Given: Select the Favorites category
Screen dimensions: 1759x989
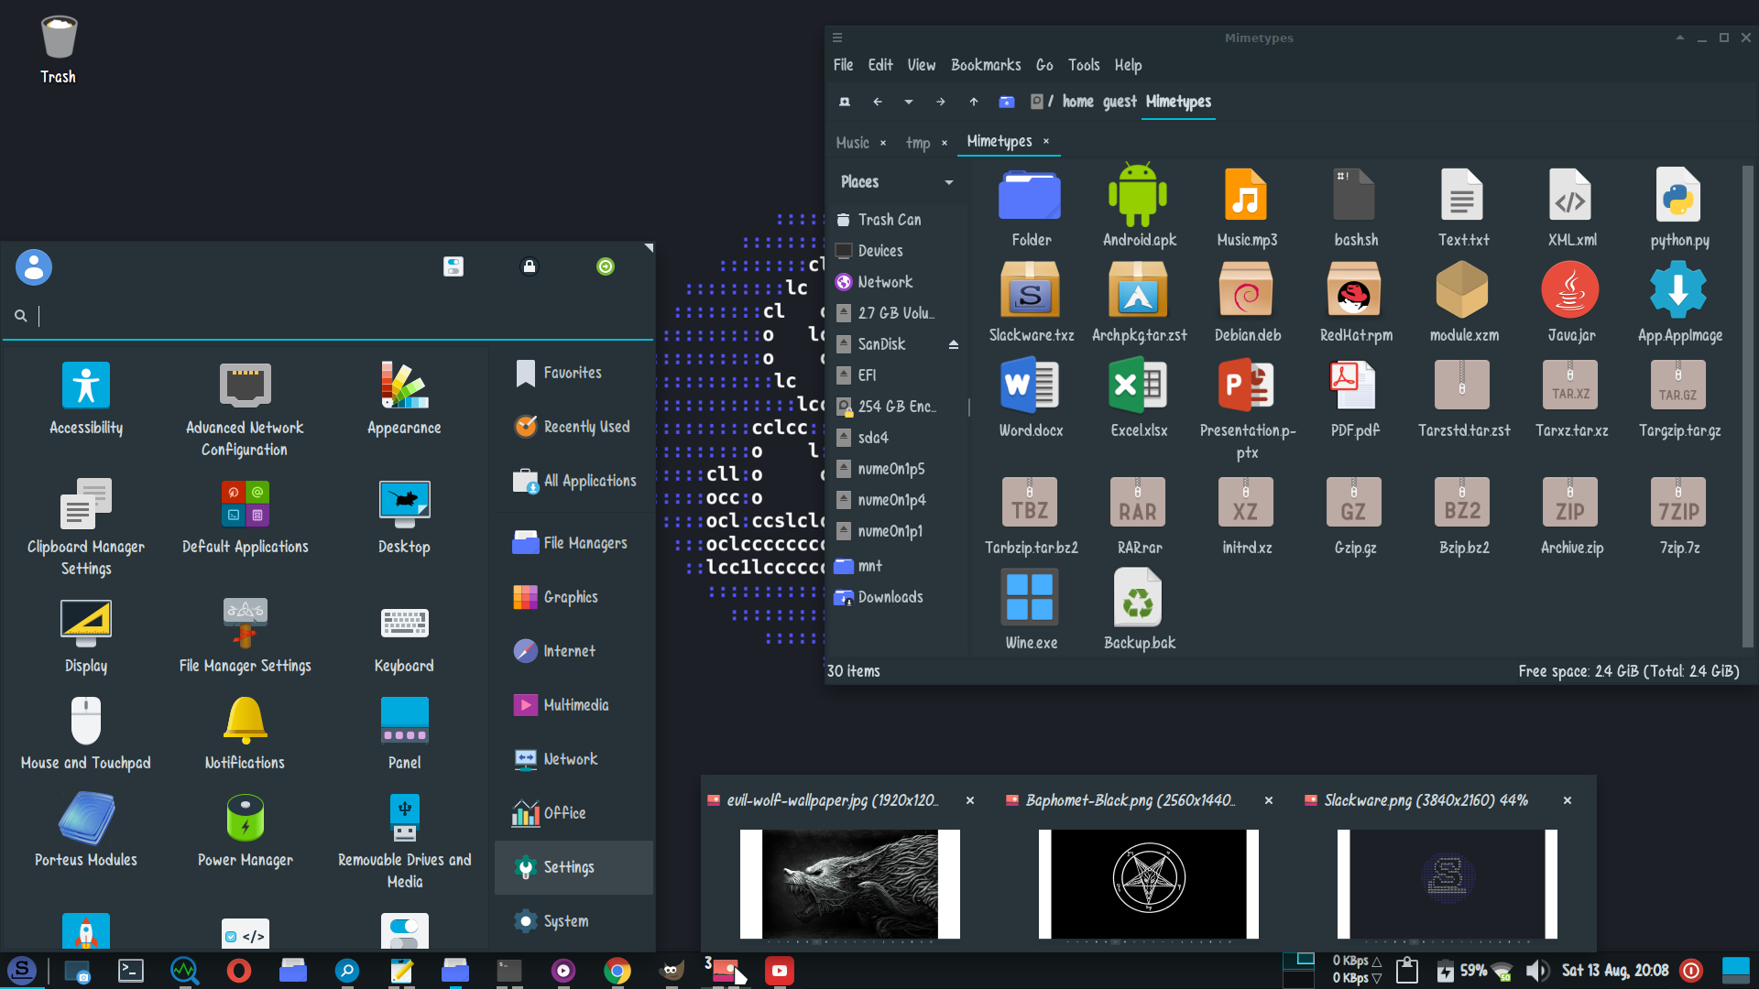Looking at the screenshot, I should pos(574,373).
